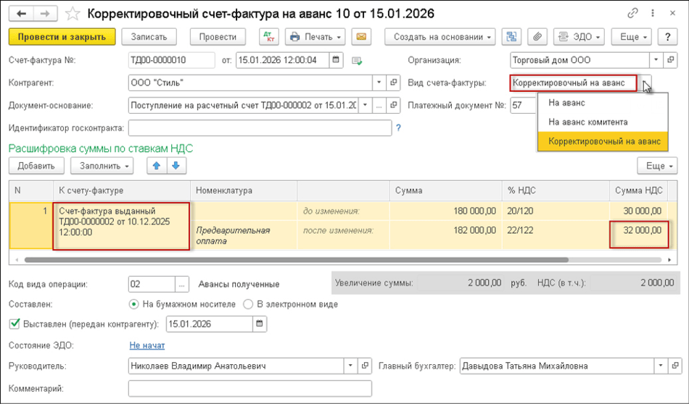Open Создать на основании dropdown
Screen dimensions: 689x404
point(440,37)
